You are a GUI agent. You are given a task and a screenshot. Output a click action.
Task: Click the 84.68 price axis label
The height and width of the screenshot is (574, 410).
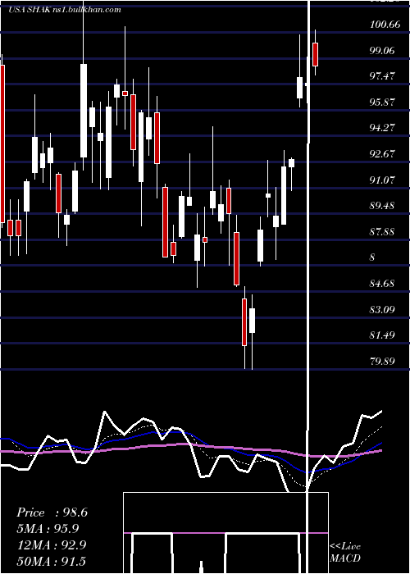382,284
